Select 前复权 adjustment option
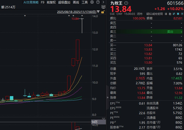Viewport: 184px width, 130px height. point(51,2)
